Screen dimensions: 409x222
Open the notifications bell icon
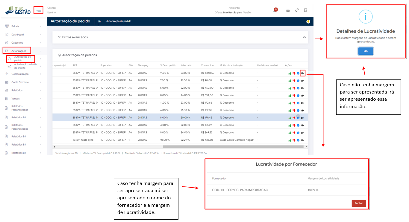pos(275,10)
